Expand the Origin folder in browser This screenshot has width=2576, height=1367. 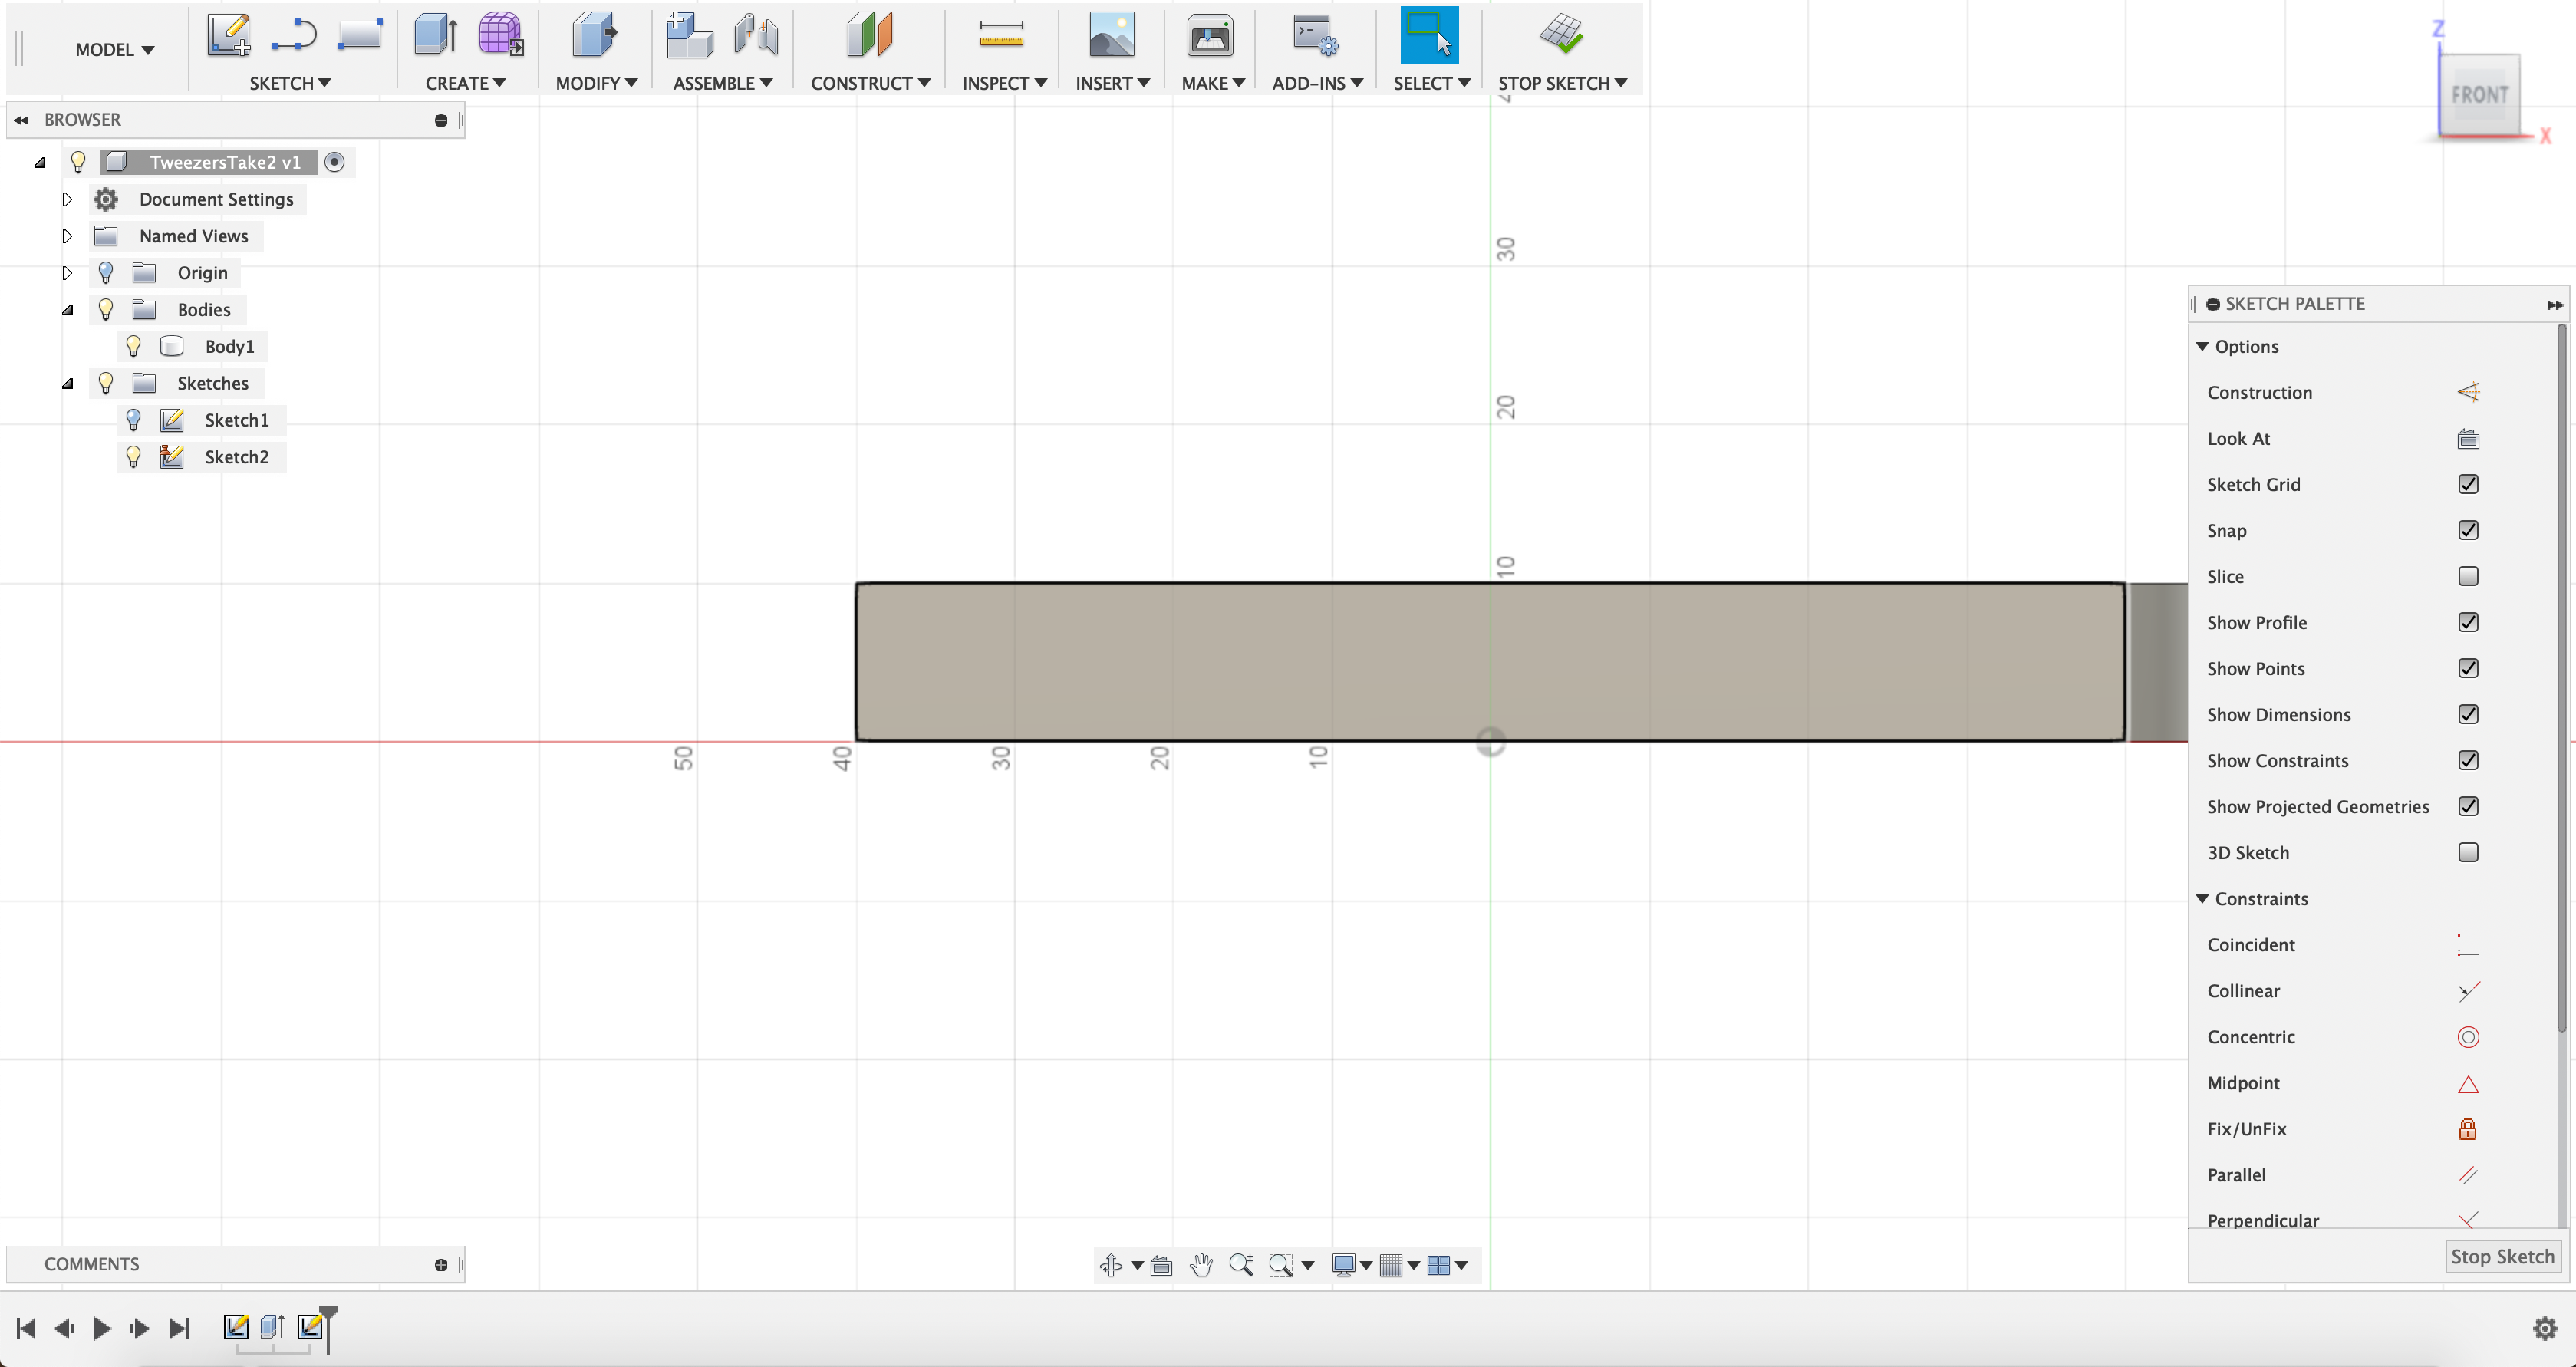pyautogui.click(x=67, y=273)
